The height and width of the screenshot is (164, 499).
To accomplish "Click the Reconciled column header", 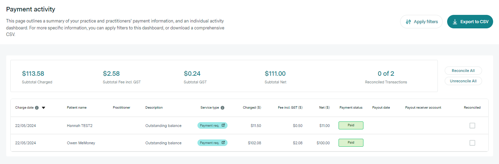I will point(472,108).
